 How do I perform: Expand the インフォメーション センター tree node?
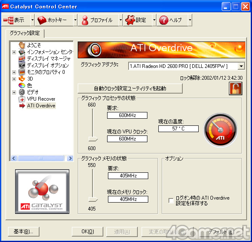pos(14,52)
